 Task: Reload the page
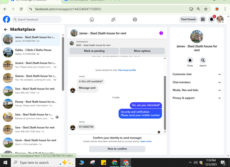[21, 9]
